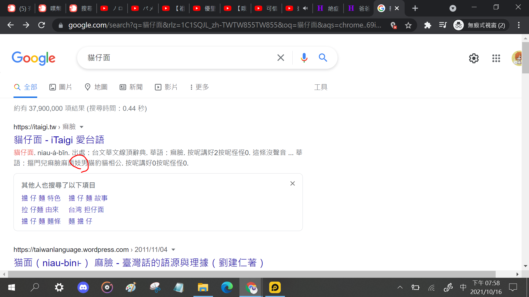Search related query 麵 擔 仔

click(x=80, y=221)
